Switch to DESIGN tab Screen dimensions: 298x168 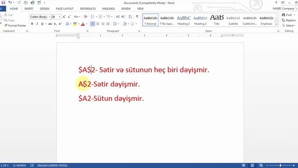click(45, 8)
